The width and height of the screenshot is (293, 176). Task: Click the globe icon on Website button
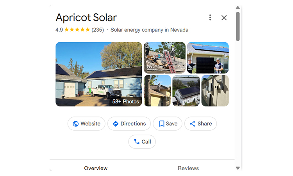[76, 124]
